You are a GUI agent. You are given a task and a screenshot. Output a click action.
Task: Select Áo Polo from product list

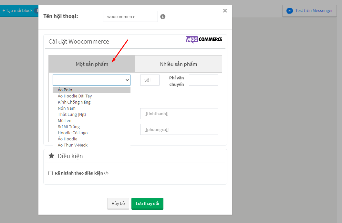pyautogui.click(x=92, y=90)
